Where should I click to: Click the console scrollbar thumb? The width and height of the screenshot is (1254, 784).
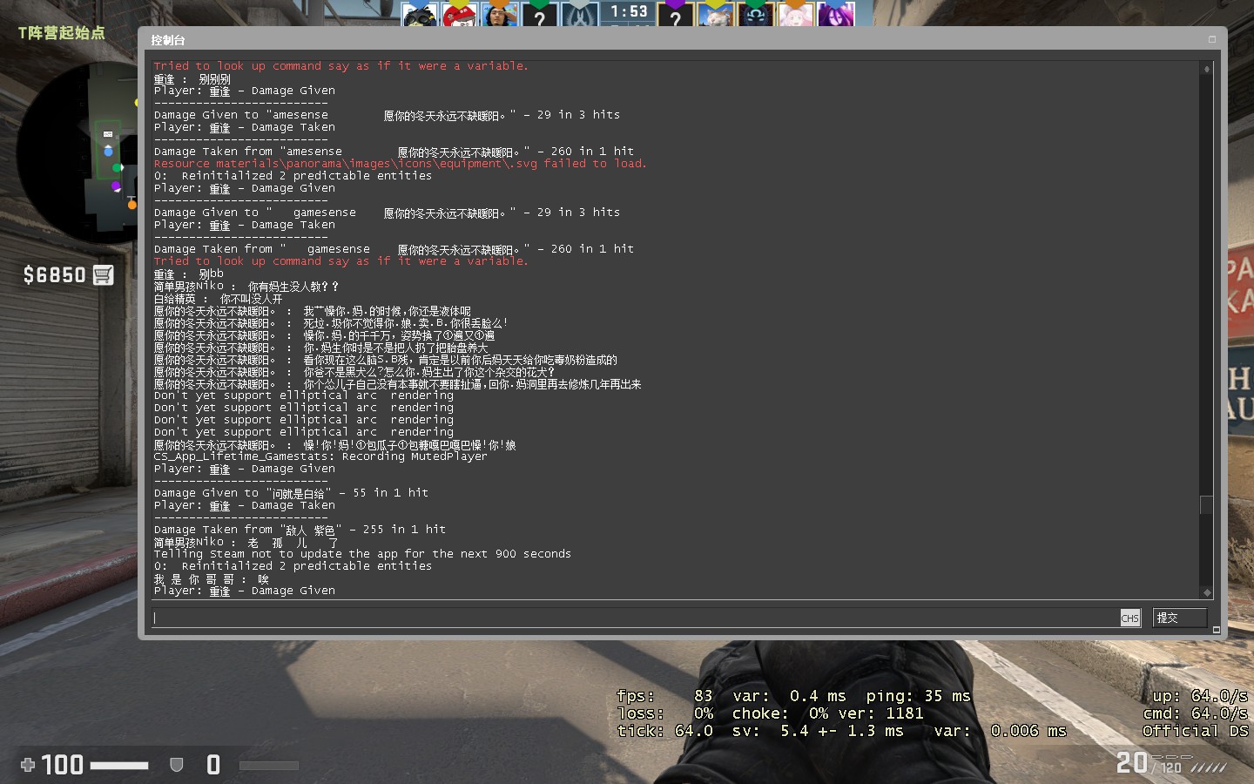1207,505
